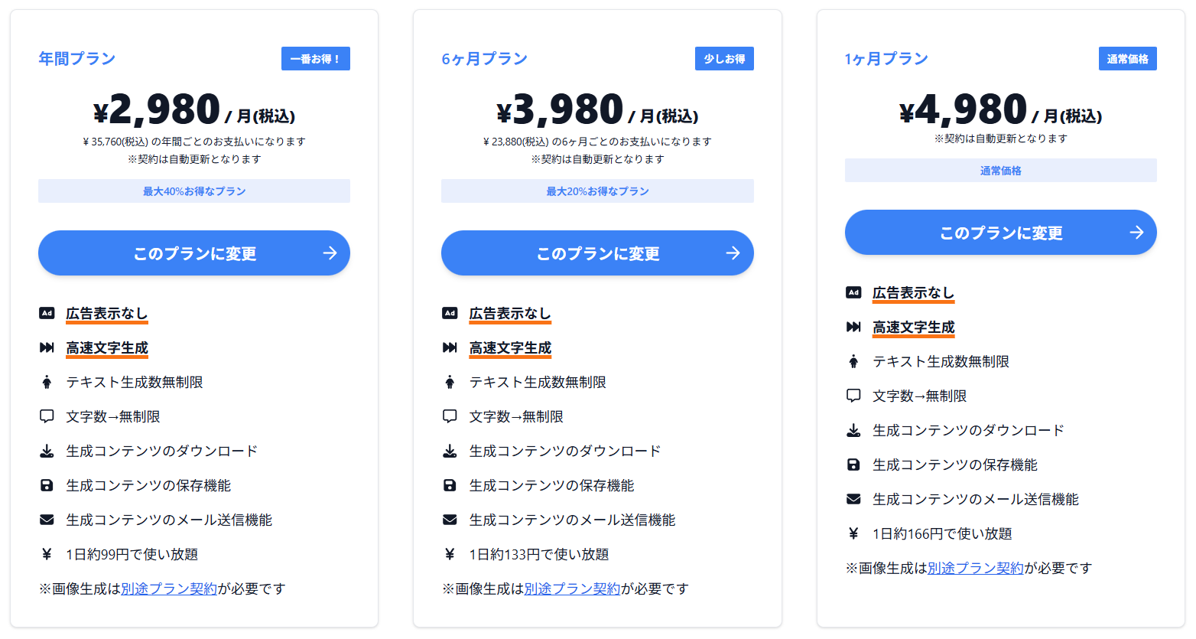Follow 別途プラン契約 link in the 6-month plan
The width and height of the screenshot is (1196, 639).
point(572,588)
